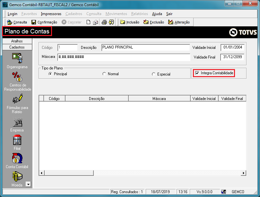Open the Conta Contábil icon

click(17, 158)
